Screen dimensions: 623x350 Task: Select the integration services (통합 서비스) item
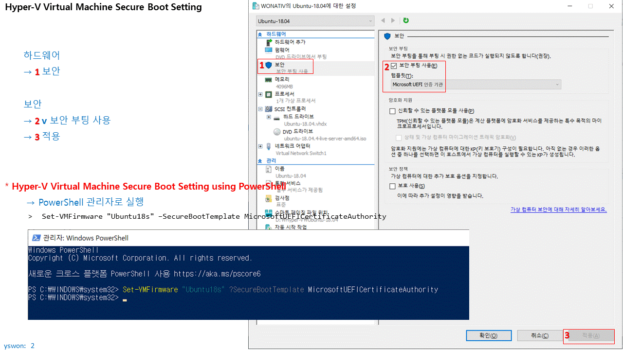[288, 183]
